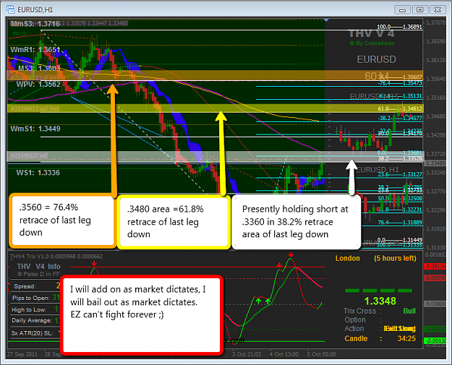Select the WS1: 1.3336 pivot label
452x365 pixels.
pos(38,173)
